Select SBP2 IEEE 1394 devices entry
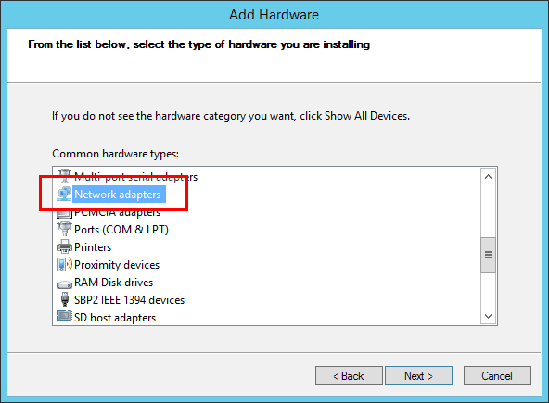The width and height of the screenshot is (549, 403). [129, 300]
